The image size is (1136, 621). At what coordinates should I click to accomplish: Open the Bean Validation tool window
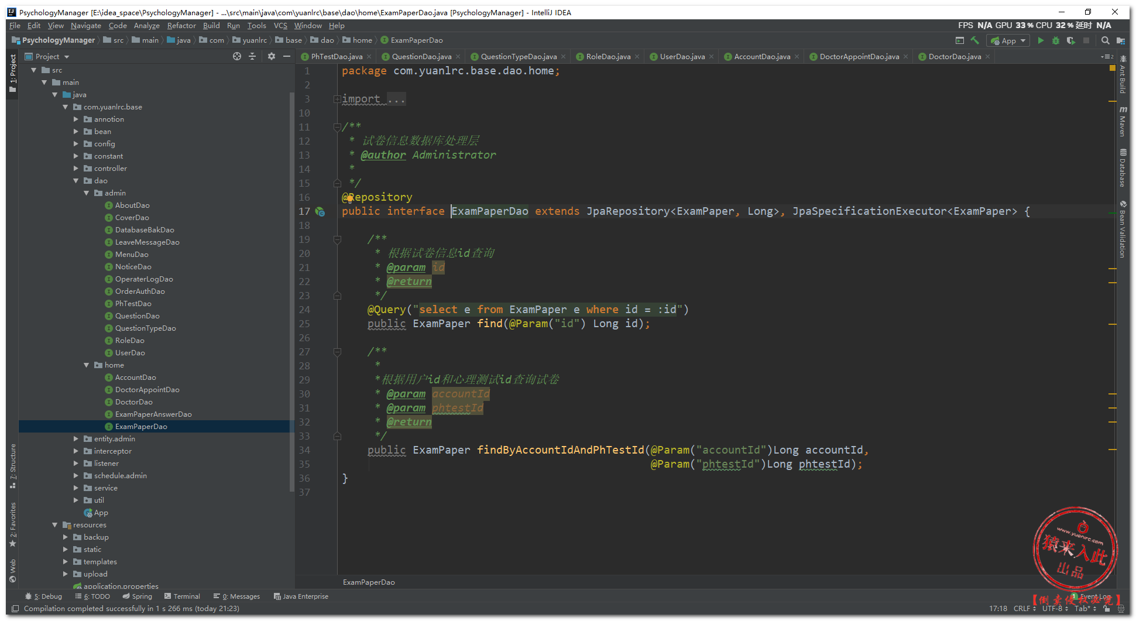click(1123, 229)
